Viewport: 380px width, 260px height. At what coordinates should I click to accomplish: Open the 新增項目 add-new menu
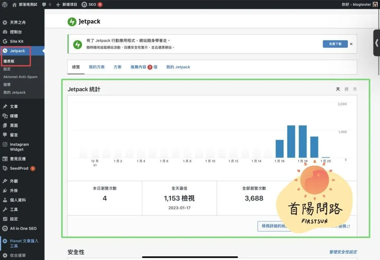(x=66, y=4)
